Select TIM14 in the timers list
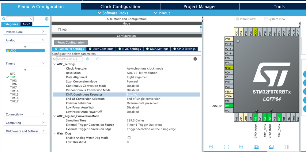The width and height of the screenshot is (306, 152). click(14, 91)
